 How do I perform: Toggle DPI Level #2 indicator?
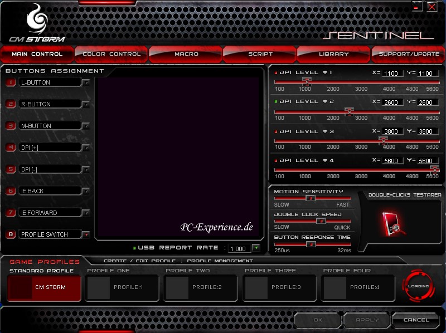275,101
